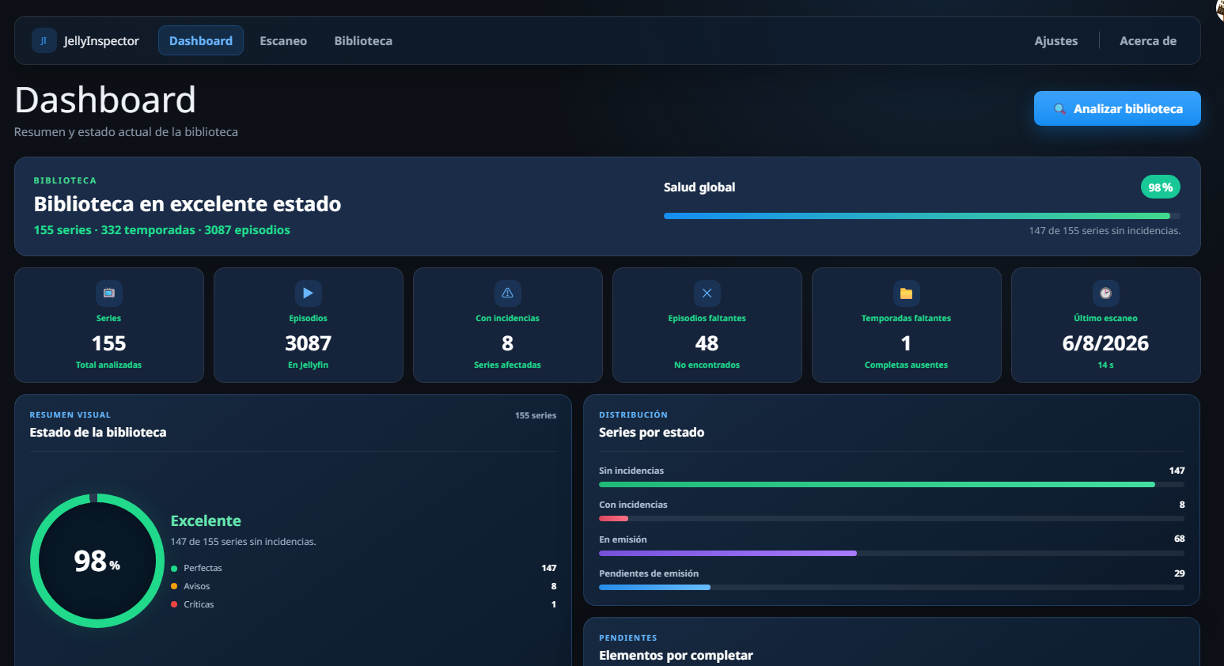Click the Series TV icon
The image size is (1224, 666).
click(109, 293)
